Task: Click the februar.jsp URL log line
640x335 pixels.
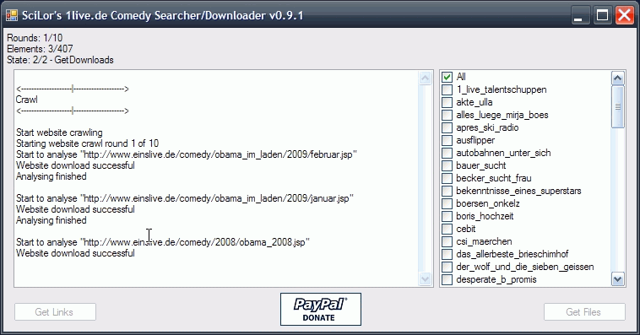Action: point(187,154)
